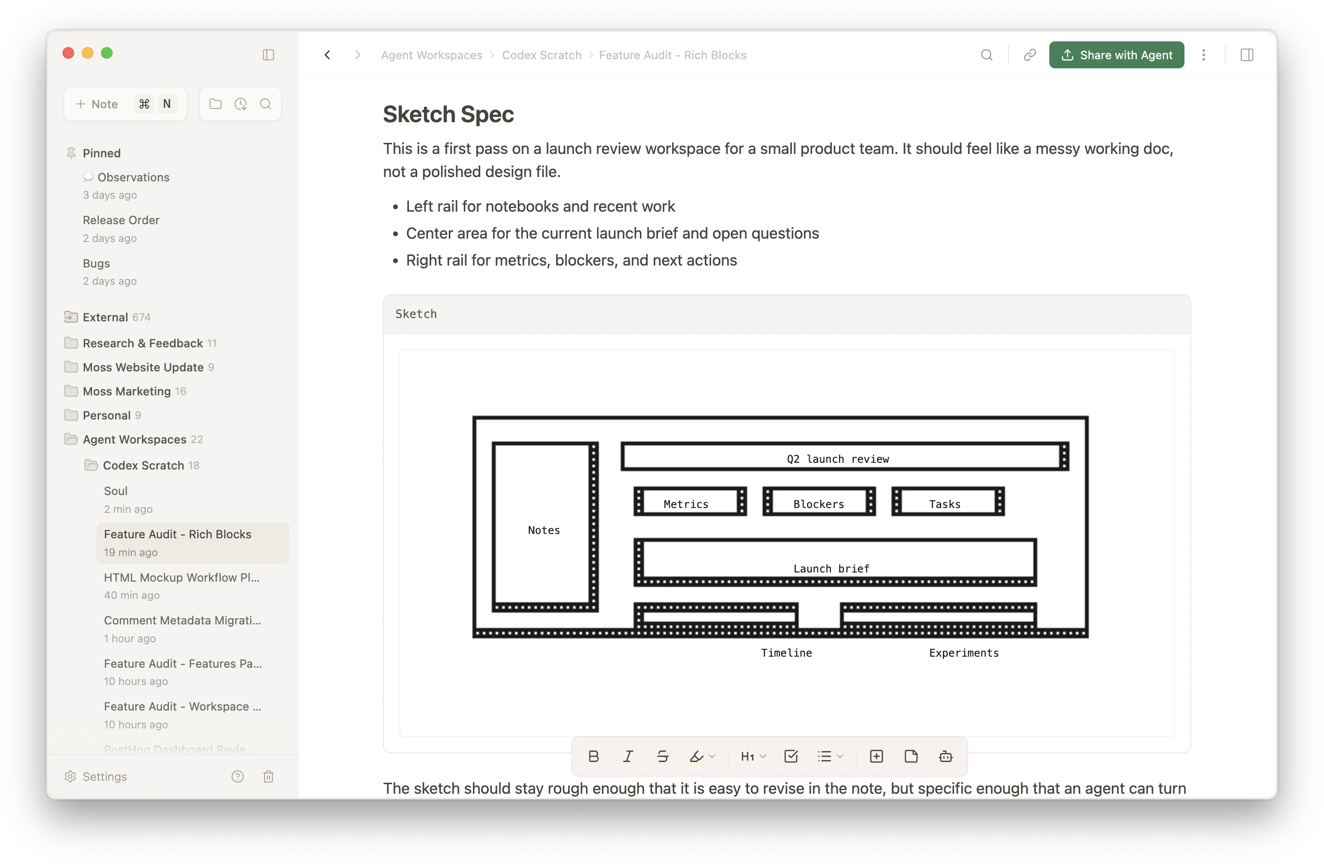Insert a task checkbox from the toolbar

pos(791,756)
